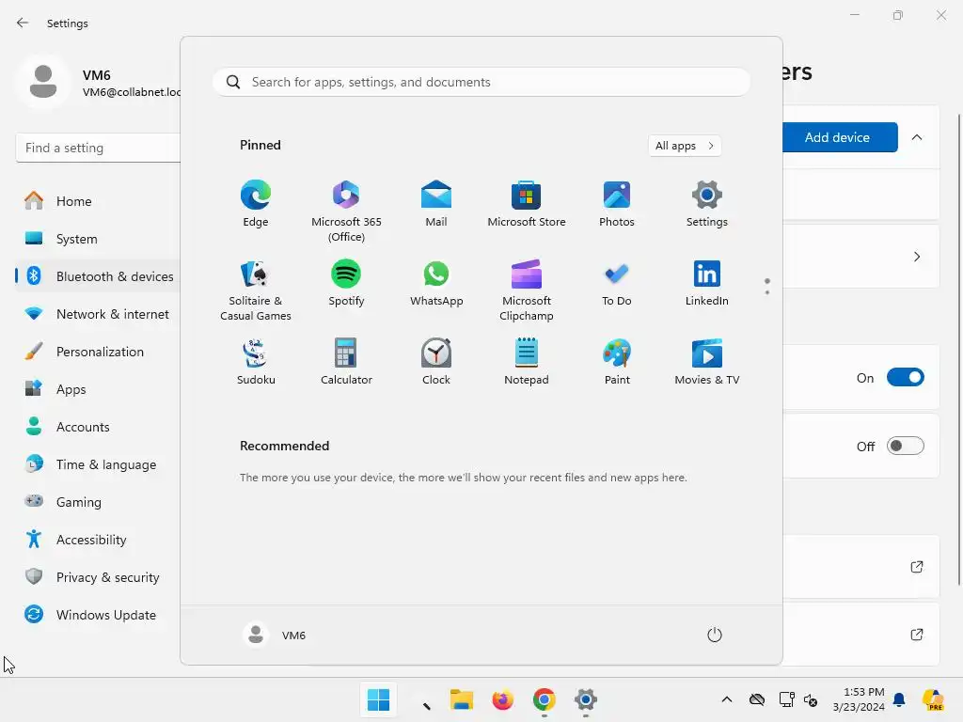The width and height of the screenshot is (963, 722).
Task: Go back using the Settings back arrow
Action: coord(23,23)
